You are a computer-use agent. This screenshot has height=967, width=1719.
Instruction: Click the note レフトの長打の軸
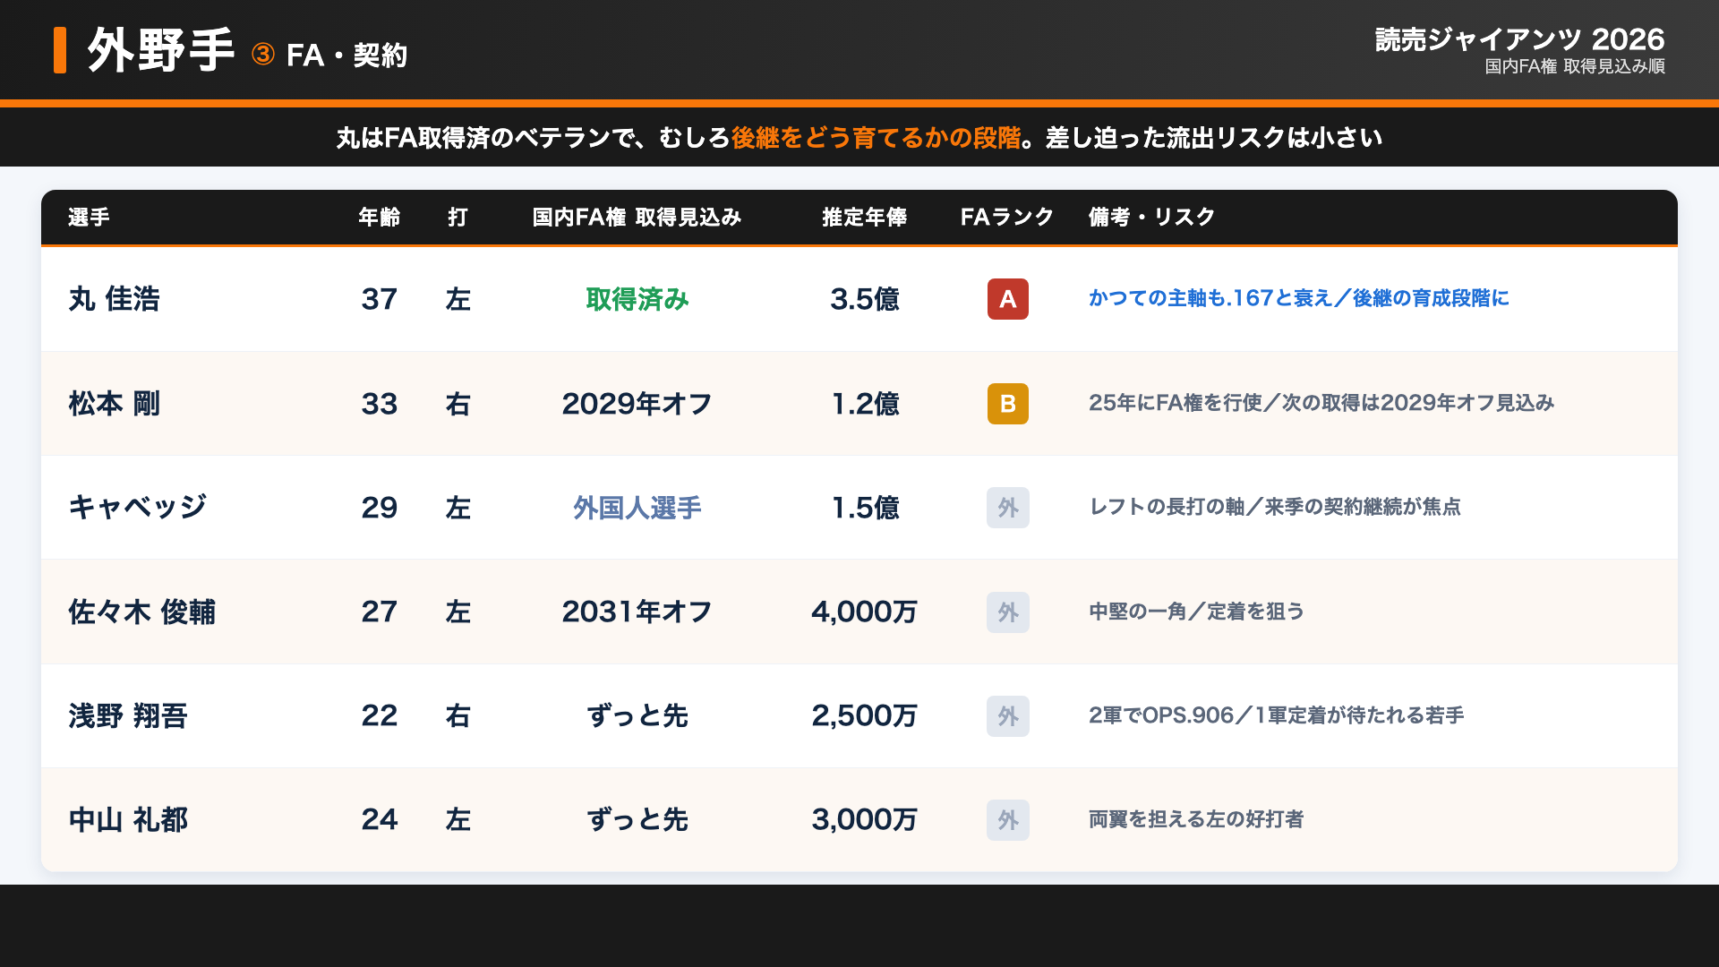[1167, 507]
